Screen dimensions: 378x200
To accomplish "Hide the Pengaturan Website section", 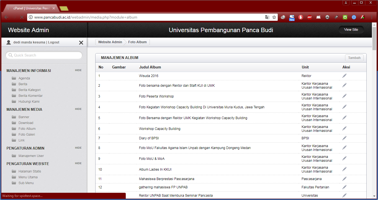I will coord(78,163).
